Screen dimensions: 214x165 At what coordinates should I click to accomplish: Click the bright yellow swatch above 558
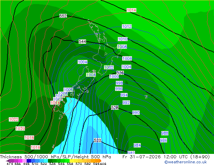(72, 161)
